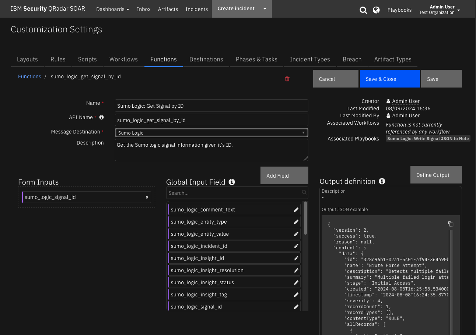Switch to the Destinations tab
Image resolution: width=476 pixels, height=335 pixels.
click(x=206, y=59)
